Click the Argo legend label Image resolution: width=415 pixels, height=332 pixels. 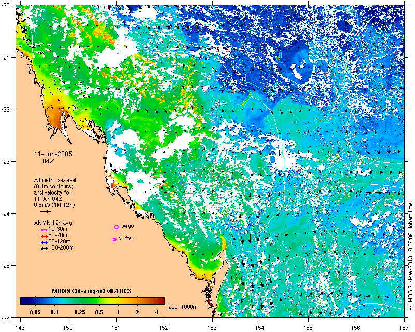pyautogui.click(x=128, y=226)
